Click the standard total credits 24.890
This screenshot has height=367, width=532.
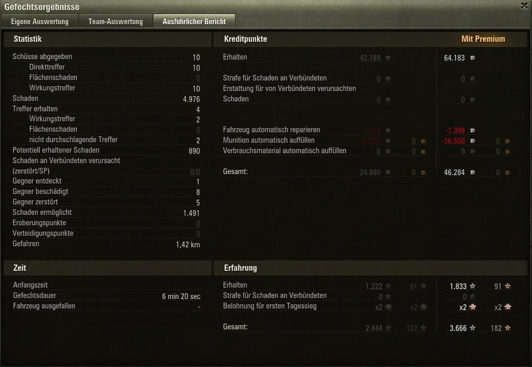[x=370, y=173]
